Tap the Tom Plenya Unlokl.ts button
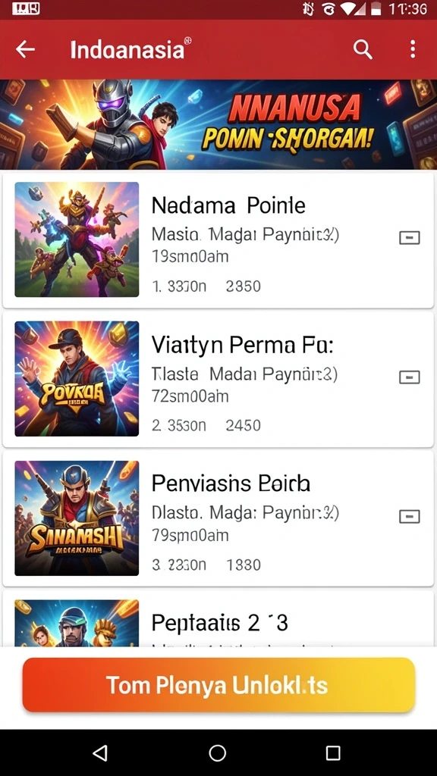The height and width of the screenshot is (776, 437). 218,685
